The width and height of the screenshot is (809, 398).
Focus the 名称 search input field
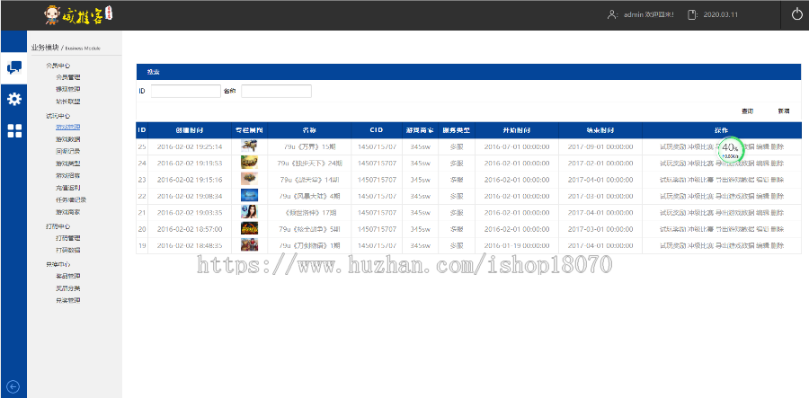pos(276,92)
